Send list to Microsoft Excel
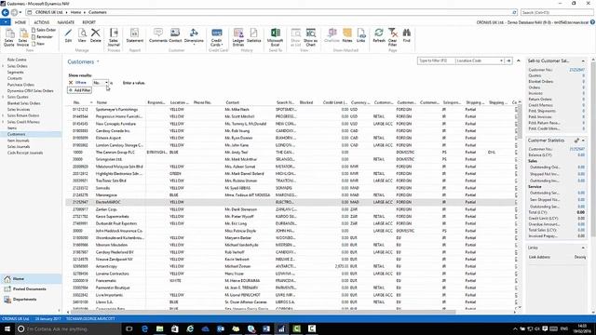596x335 pixels. point(276,37)
